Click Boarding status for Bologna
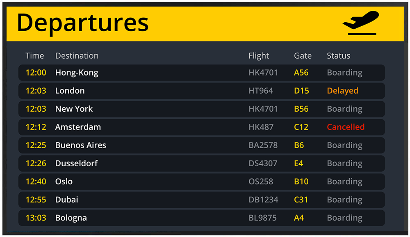 point(344,218)
